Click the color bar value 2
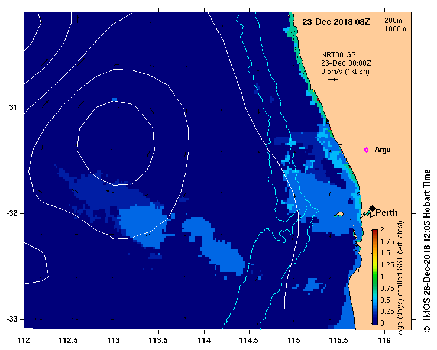The image size is (437, 350). tap(383, 229)
